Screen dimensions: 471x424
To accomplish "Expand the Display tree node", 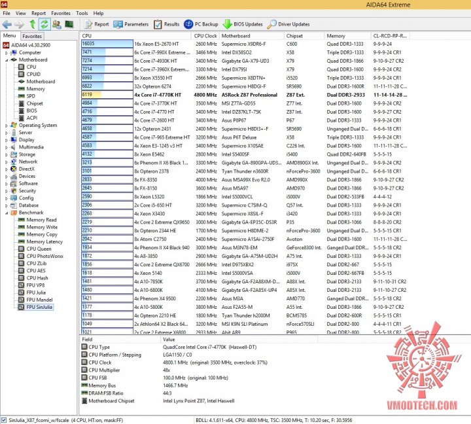I will (x=7, y=140).
